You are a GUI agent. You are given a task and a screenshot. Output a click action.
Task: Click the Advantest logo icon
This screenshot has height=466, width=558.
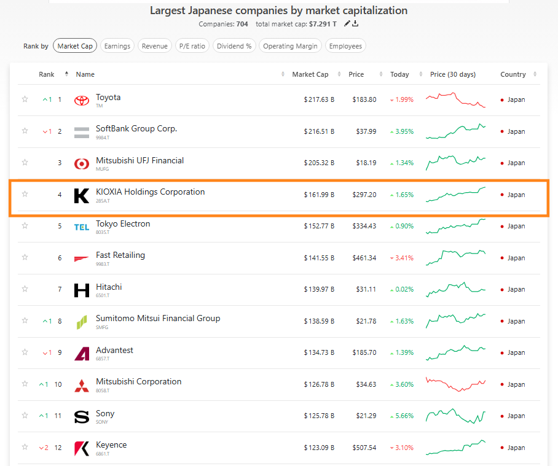(82, 353)
